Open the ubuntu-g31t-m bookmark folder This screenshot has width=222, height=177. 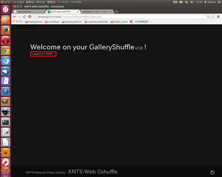click(x=72, y=22)
